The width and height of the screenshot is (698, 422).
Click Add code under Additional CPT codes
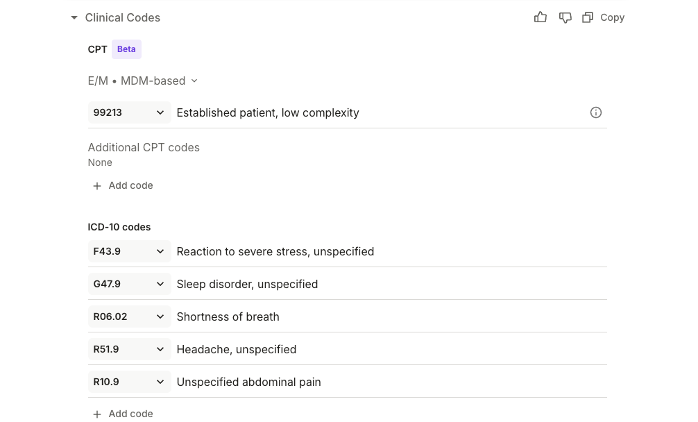coord(130,185)
